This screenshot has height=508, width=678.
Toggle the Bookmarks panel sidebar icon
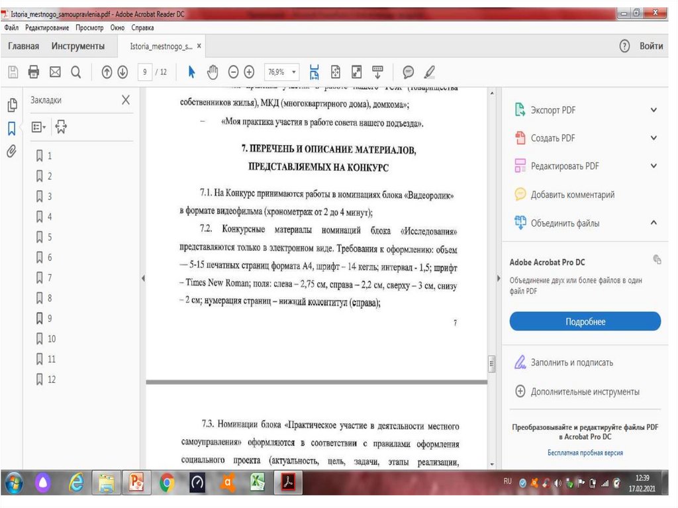(11, 128)
